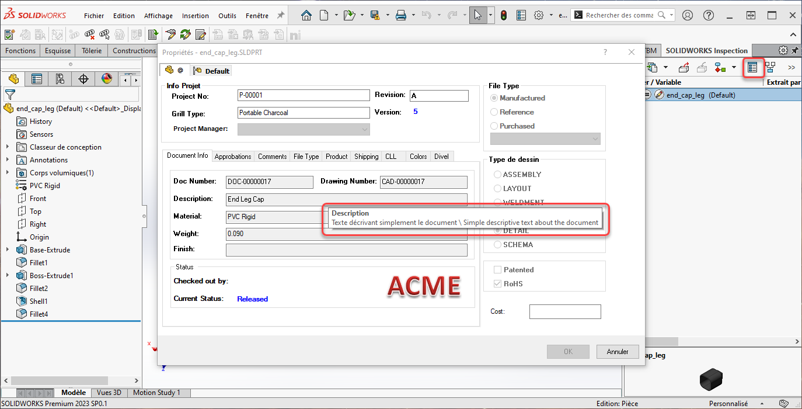Viewport: 802px width, 409px height.
Task: Select the Fillet4 feature in tree
Action: 39,314
